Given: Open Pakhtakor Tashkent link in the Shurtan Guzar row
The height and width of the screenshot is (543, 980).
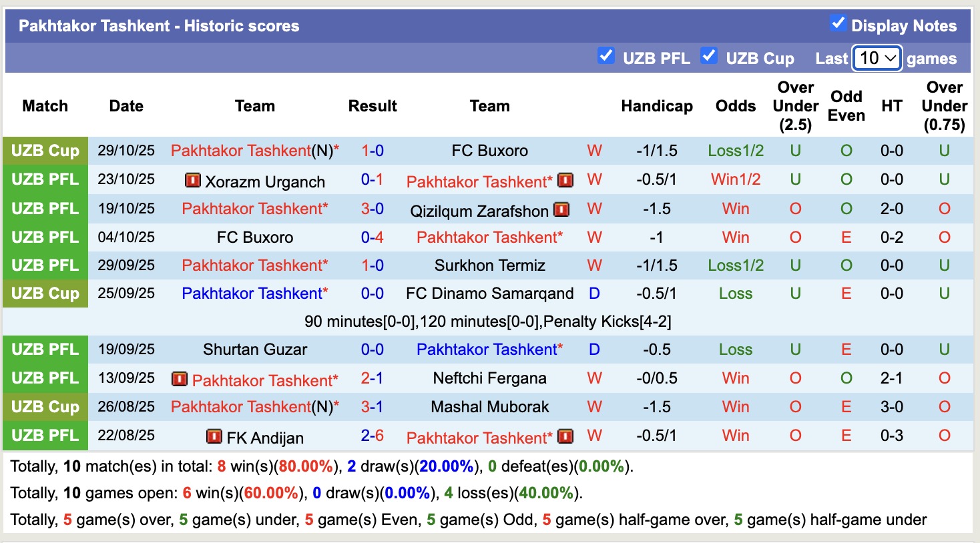Looking at the screenshot, I should click(489, 349).
